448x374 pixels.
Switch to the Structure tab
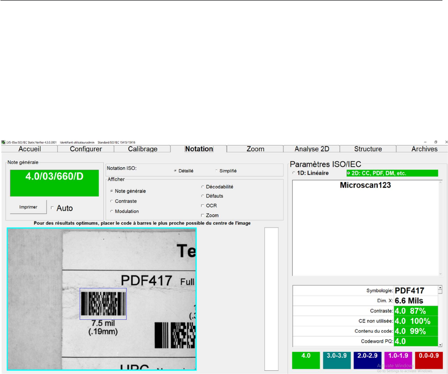click(x=368, y=149)
